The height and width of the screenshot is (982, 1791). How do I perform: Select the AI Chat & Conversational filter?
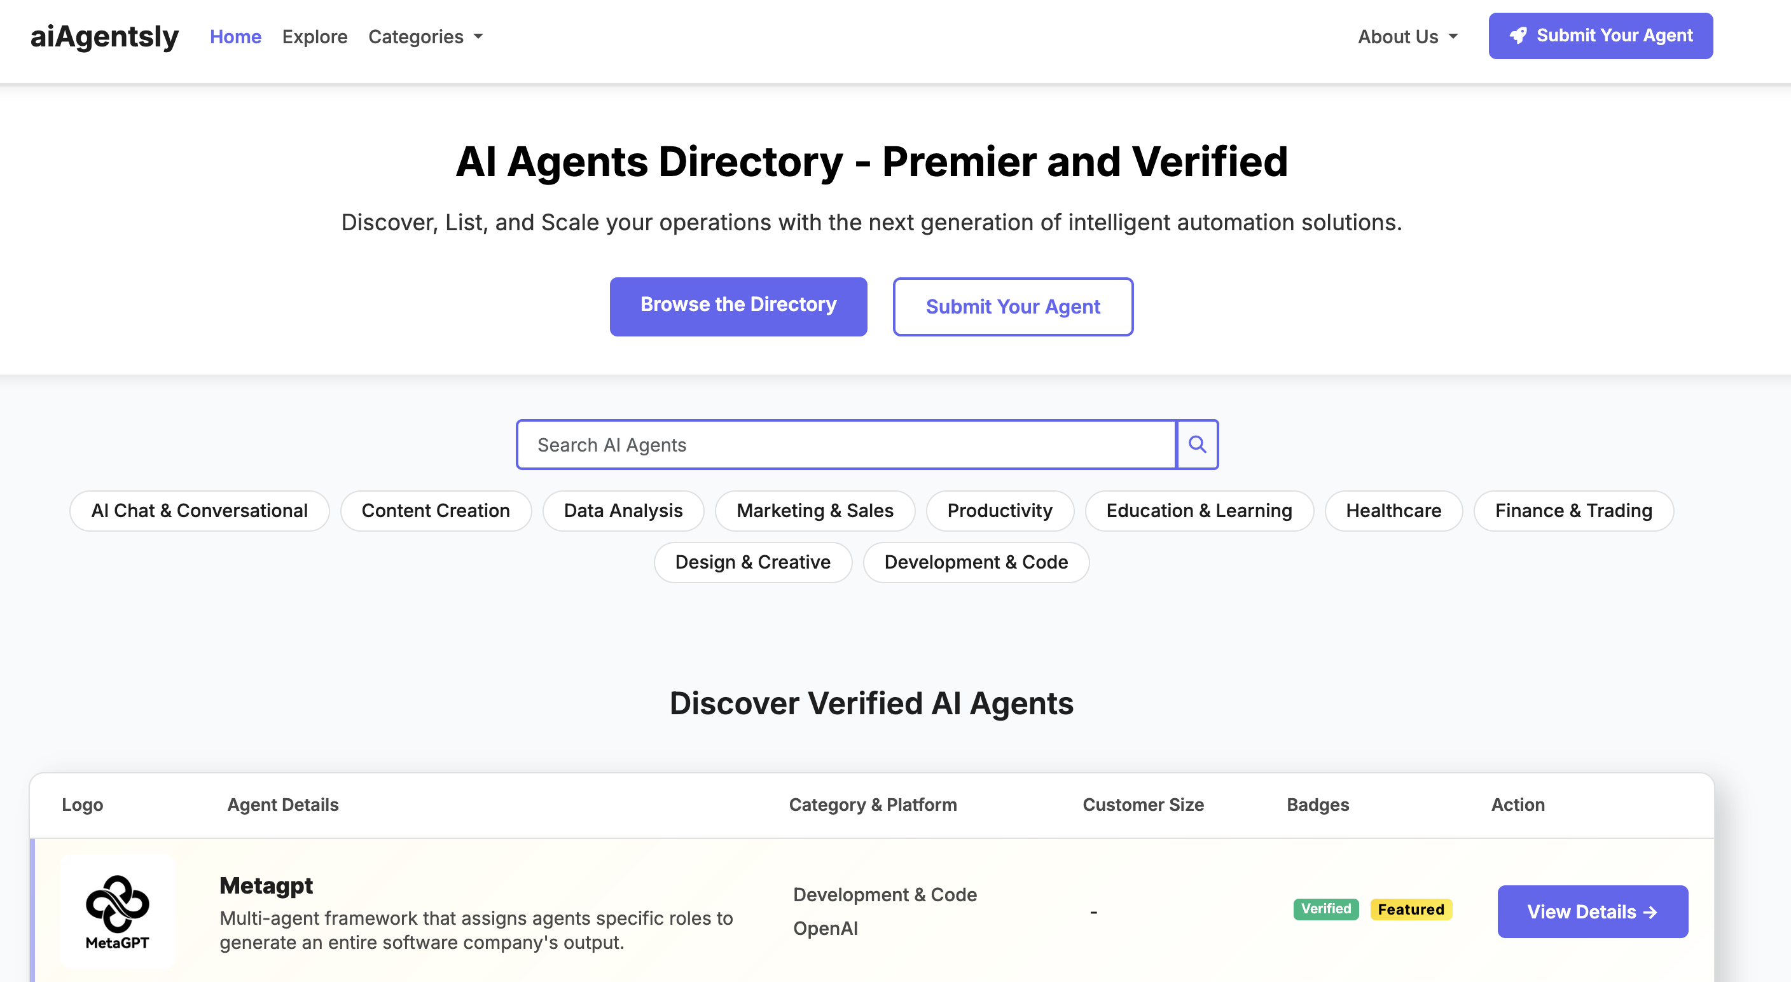[200, 511]
